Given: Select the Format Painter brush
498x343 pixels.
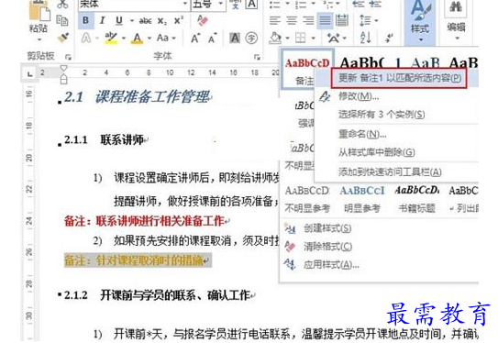Looking at the screenshot, I should [63, 38].
